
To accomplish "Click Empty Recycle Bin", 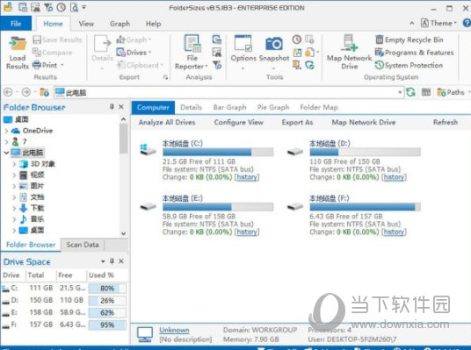I will (x=409, y=39).
